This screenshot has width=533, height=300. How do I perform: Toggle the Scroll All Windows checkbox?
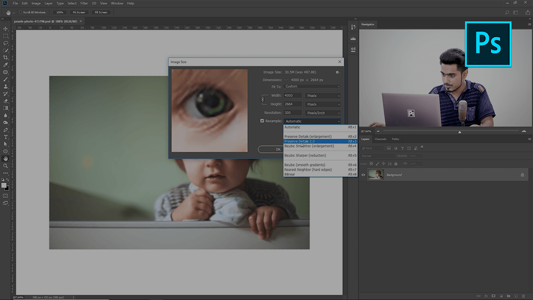(20, 12)
